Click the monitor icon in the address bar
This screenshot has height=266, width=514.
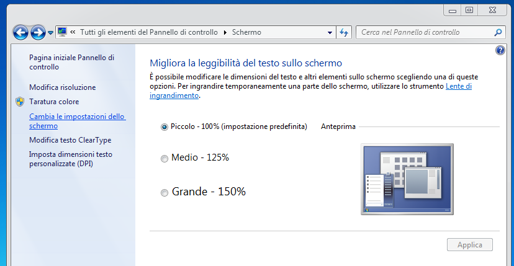pos(62,32)
